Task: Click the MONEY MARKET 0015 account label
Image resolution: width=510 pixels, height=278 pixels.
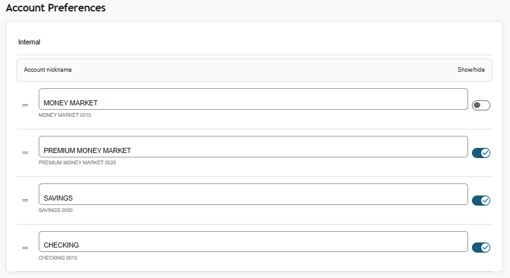Action: click(x=60, y=116)
